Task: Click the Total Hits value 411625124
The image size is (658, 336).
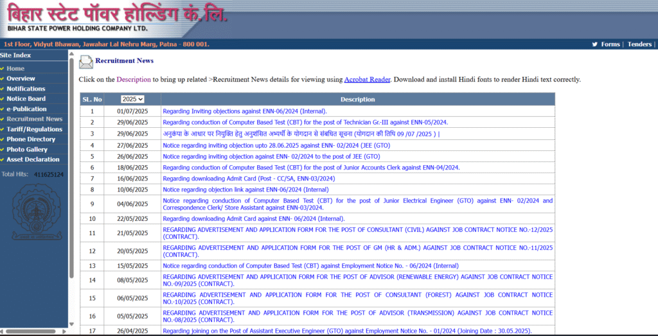Action: click(49, 175)
